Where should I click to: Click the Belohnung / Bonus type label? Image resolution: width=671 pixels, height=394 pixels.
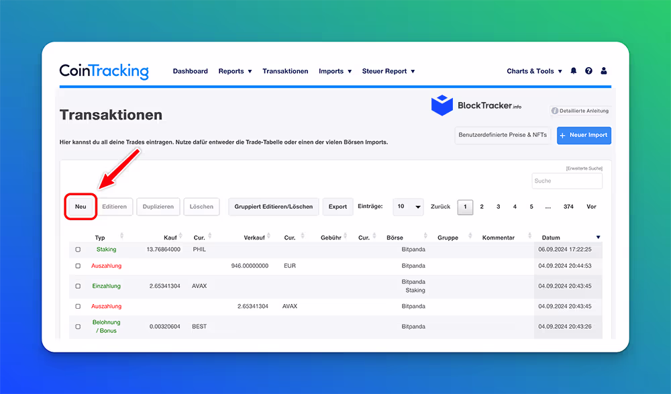tap(106, 326)
